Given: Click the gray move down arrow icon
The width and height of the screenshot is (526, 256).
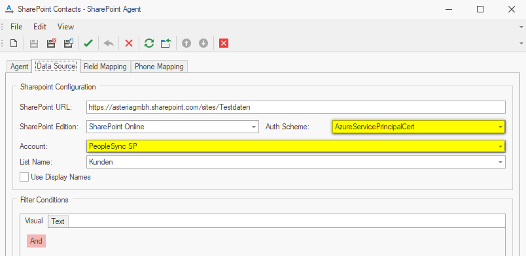Looking at the screenshot, I should [x=203, y=43].
